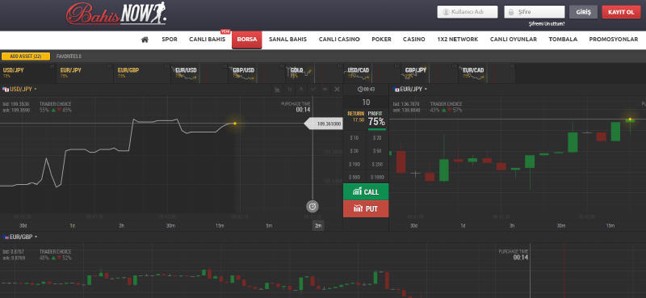Select the GOLD asset tile
Viewport: 646px width, 298px height.
(313, 73)
